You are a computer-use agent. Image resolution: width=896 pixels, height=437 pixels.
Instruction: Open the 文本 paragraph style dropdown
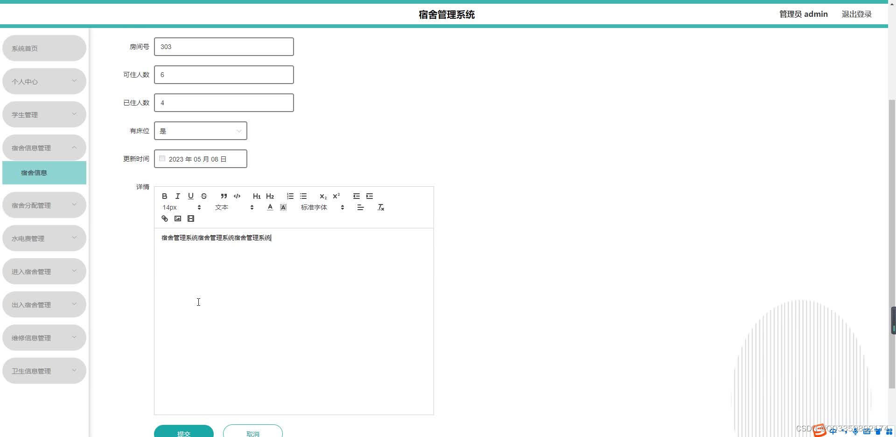pos(234,207)
